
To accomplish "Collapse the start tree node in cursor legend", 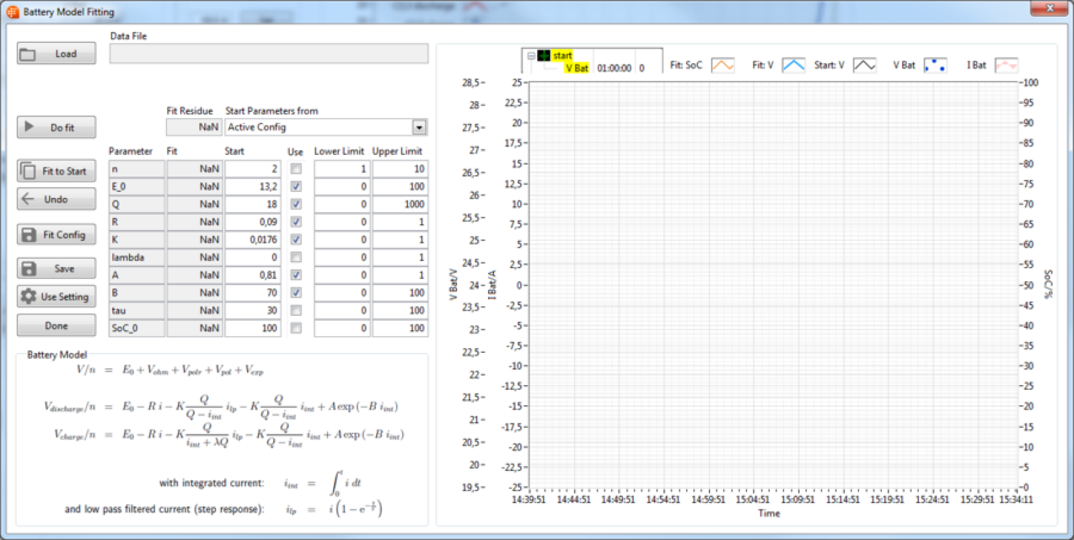I will pos(531,56).
